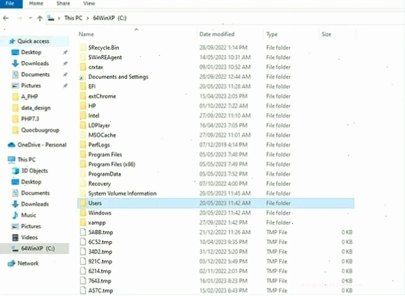Click the Intel folder icon
Viewport: 405px width, 296px height.
pyautogui.click(x=83, y=115)
